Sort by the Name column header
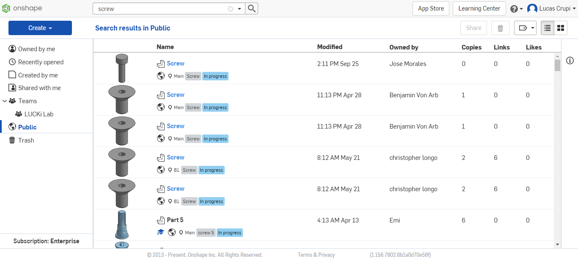This screenshot has width=578, height=261. pyautogui.click(x=165, y=47)
